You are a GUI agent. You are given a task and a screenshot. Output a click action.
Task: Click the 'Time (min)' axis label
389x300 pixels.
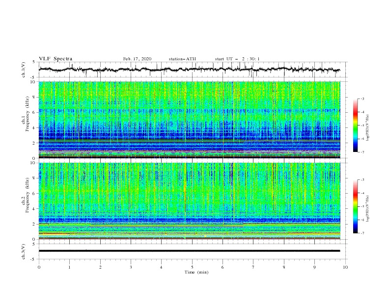pyautogui.click(x=196, y=272)
